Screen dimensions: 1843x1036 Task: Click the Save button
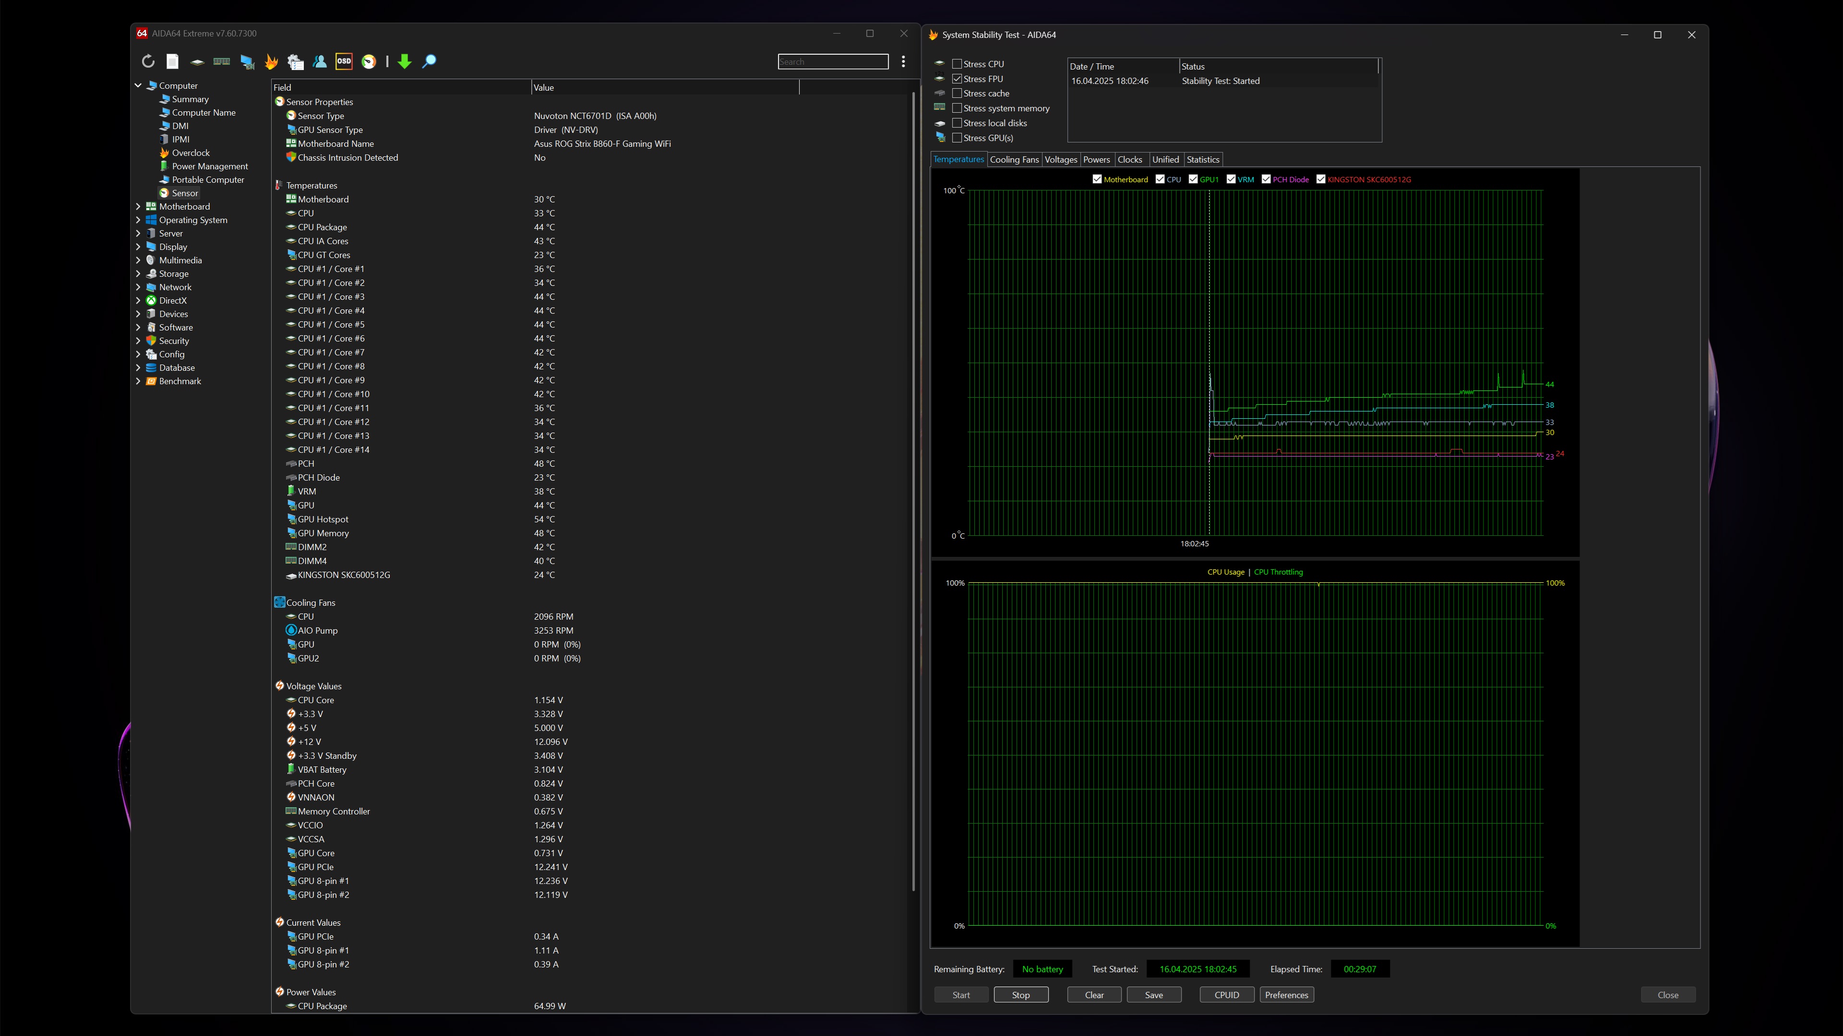[1153, 995]
